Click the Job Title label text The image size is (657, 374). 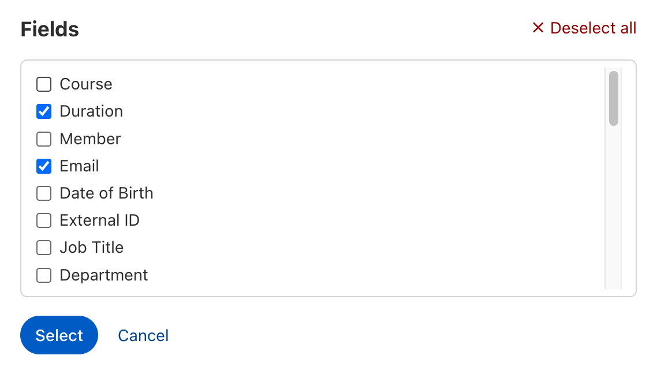pyautogui.click(x=91, y=248)
